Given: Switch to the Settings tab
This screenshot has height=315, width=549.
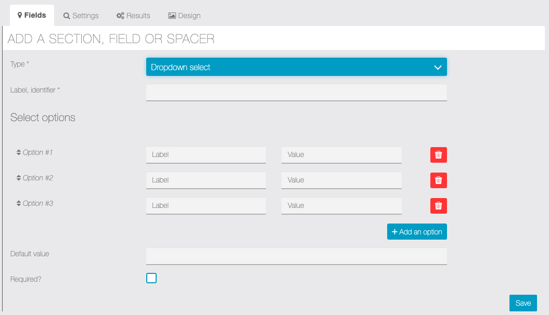Looking at the screenshot, I should (x=81, y=16).
